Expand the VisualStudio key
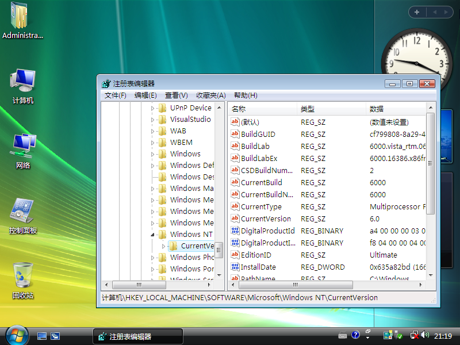460x345 pixels. tap(152, 120)
